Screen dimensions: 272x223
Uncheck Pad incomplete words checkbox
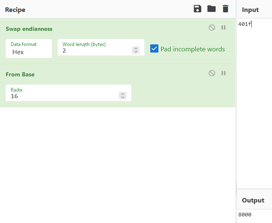pyautogui.click(x=154, y=49)
